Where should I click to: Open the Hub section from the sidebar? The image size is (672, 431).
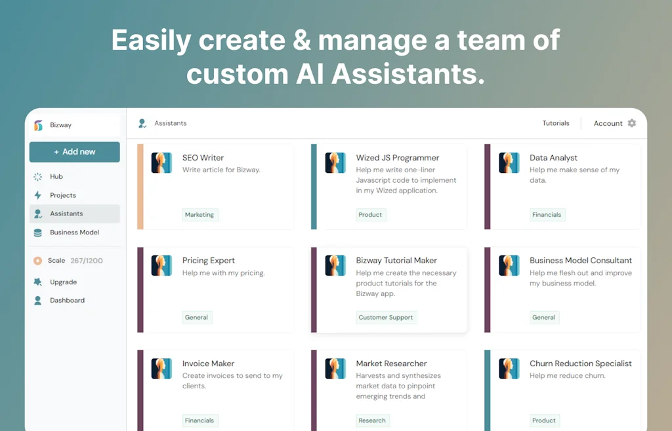pos(37,176)
